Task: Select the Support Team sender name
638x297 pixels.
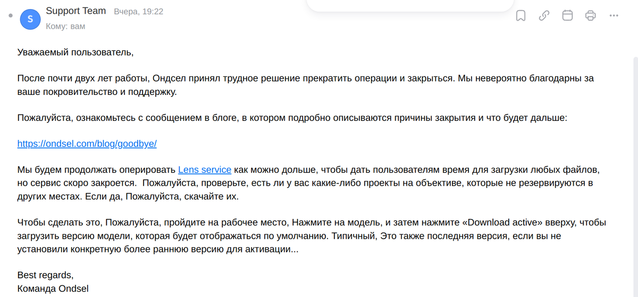Action: click(76, 11)
